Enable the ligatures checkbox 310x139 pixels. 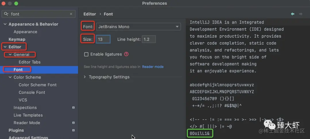[86, 54]
